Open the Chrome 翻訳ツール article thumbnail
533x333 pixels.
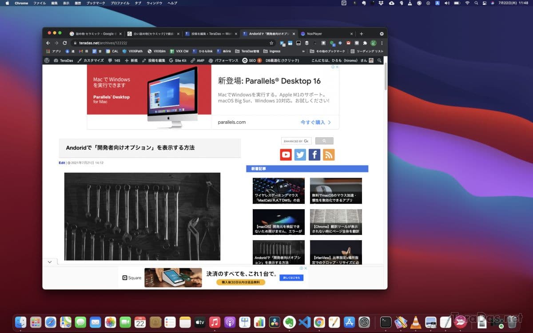336,222
